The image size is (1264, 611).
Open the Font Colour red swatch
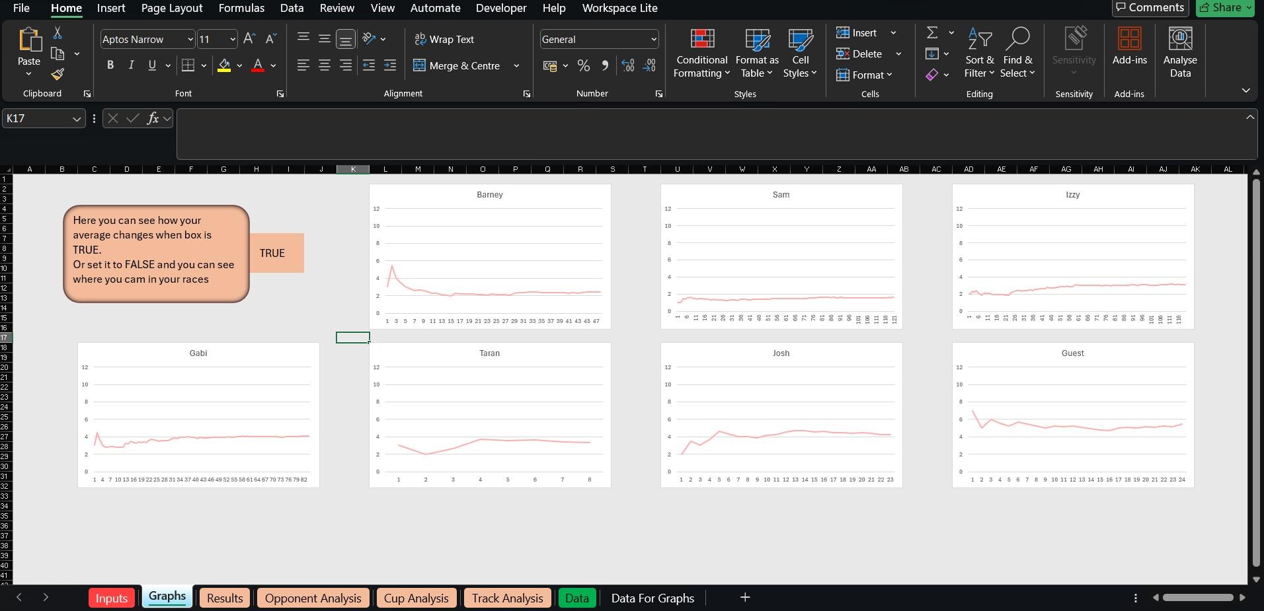tap(257, 65)
